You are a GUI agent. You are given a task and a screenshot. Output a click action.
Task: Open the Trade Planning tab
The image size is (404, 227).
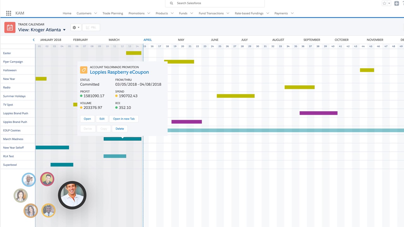tap(113, 13)
